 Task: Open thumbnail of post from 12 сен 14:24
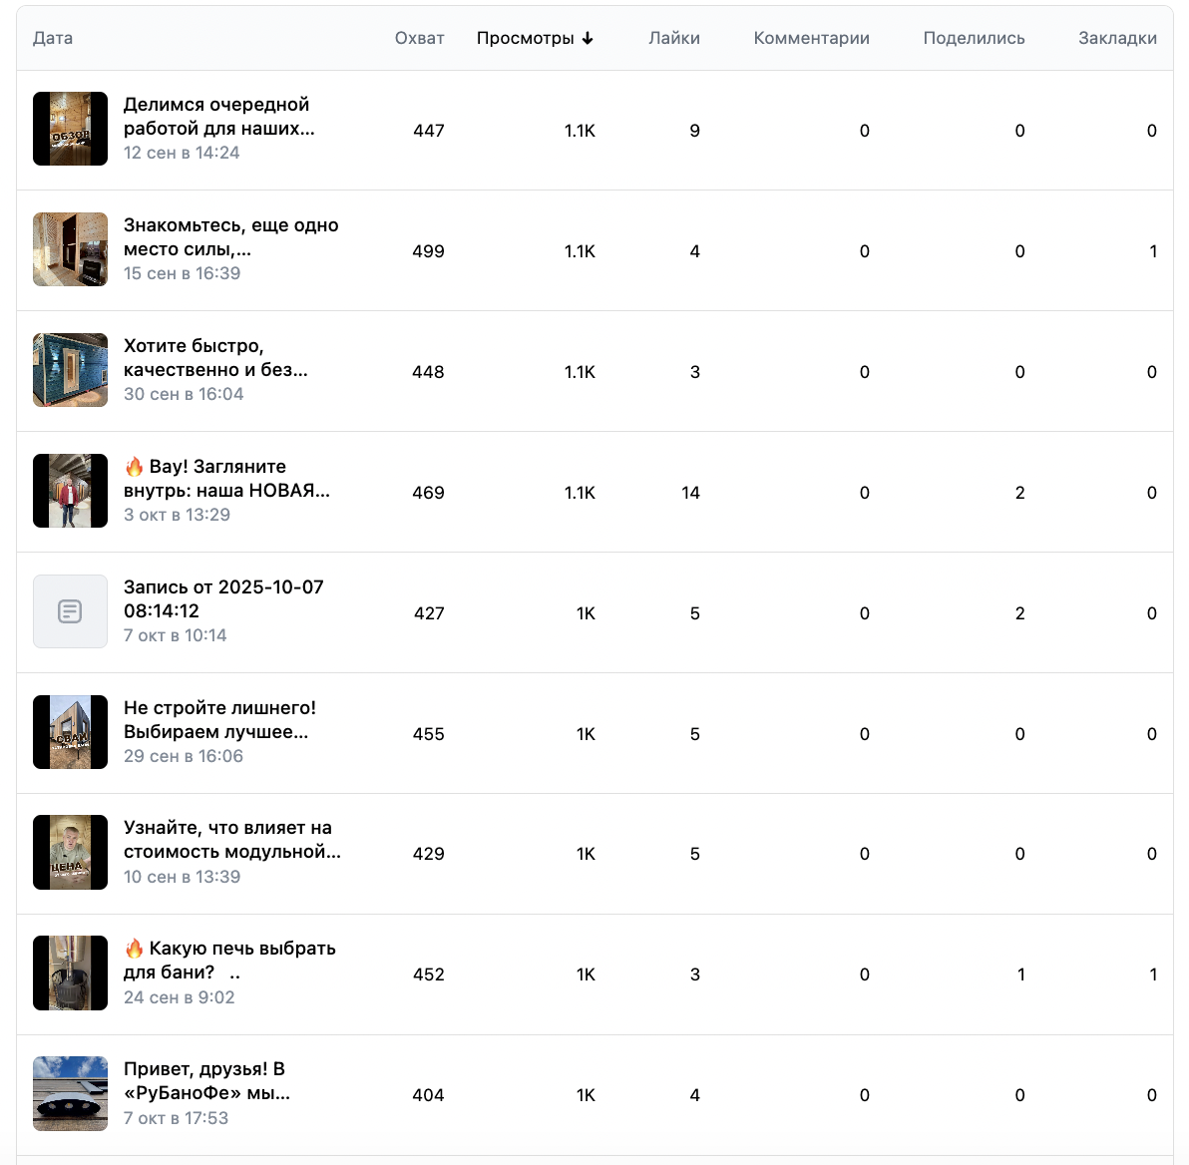[x=70, y=129]
